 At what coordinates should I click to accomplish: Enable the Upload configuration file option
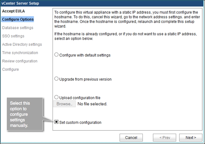point(57,98)
